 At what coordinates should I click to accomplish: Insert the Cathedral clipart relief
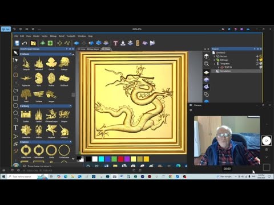[39, 64]
